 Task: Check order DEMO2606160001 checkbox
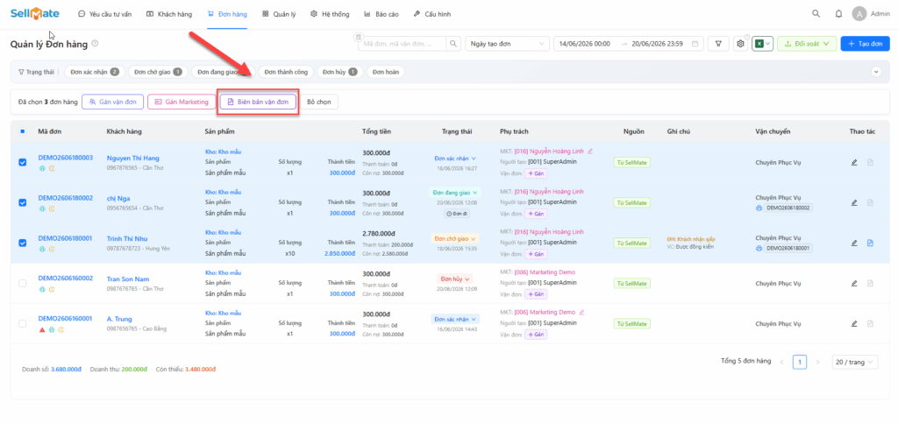(22, 323)
